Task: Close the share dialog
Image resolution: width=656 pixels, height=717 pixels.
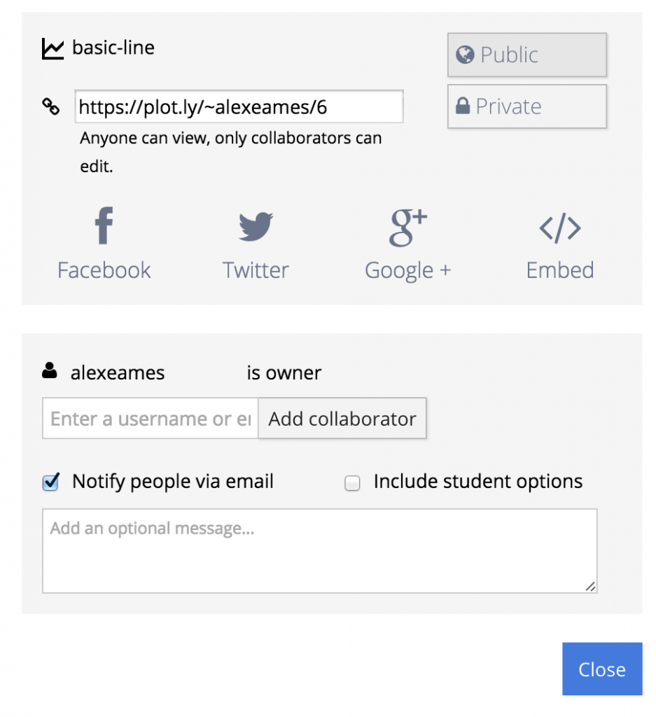Action: pyautogui.click(x=601, y=669)
